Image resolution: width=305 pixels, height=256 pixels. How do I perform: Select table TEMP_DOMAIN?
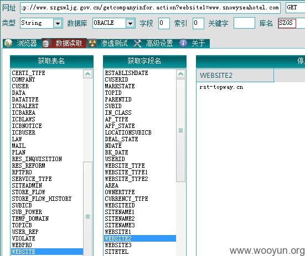(x=30, y=218)
